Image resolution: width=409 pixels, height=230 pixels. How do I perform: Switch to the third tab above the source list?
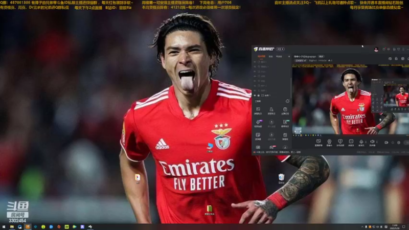[279, 56]
